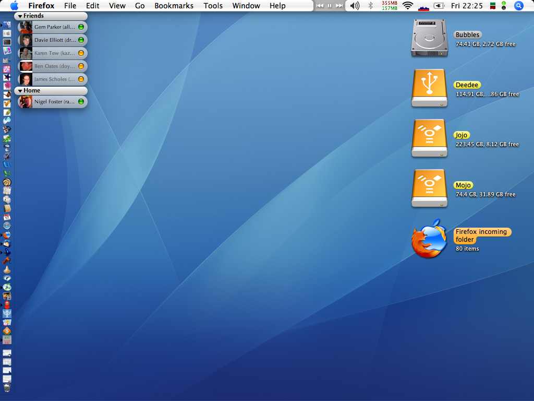Open the Help menu
534x401 pixels.
tap(277, 6)
